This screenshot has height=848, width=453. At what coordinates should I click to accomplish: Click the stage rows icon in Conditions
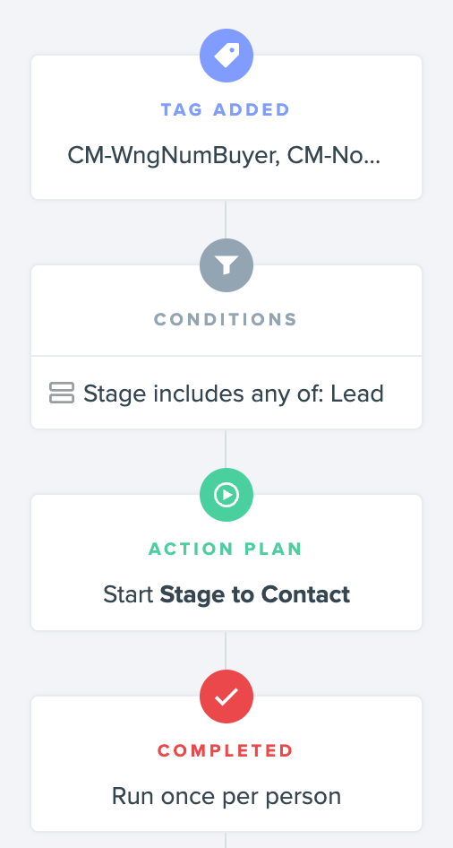point(62,393)
